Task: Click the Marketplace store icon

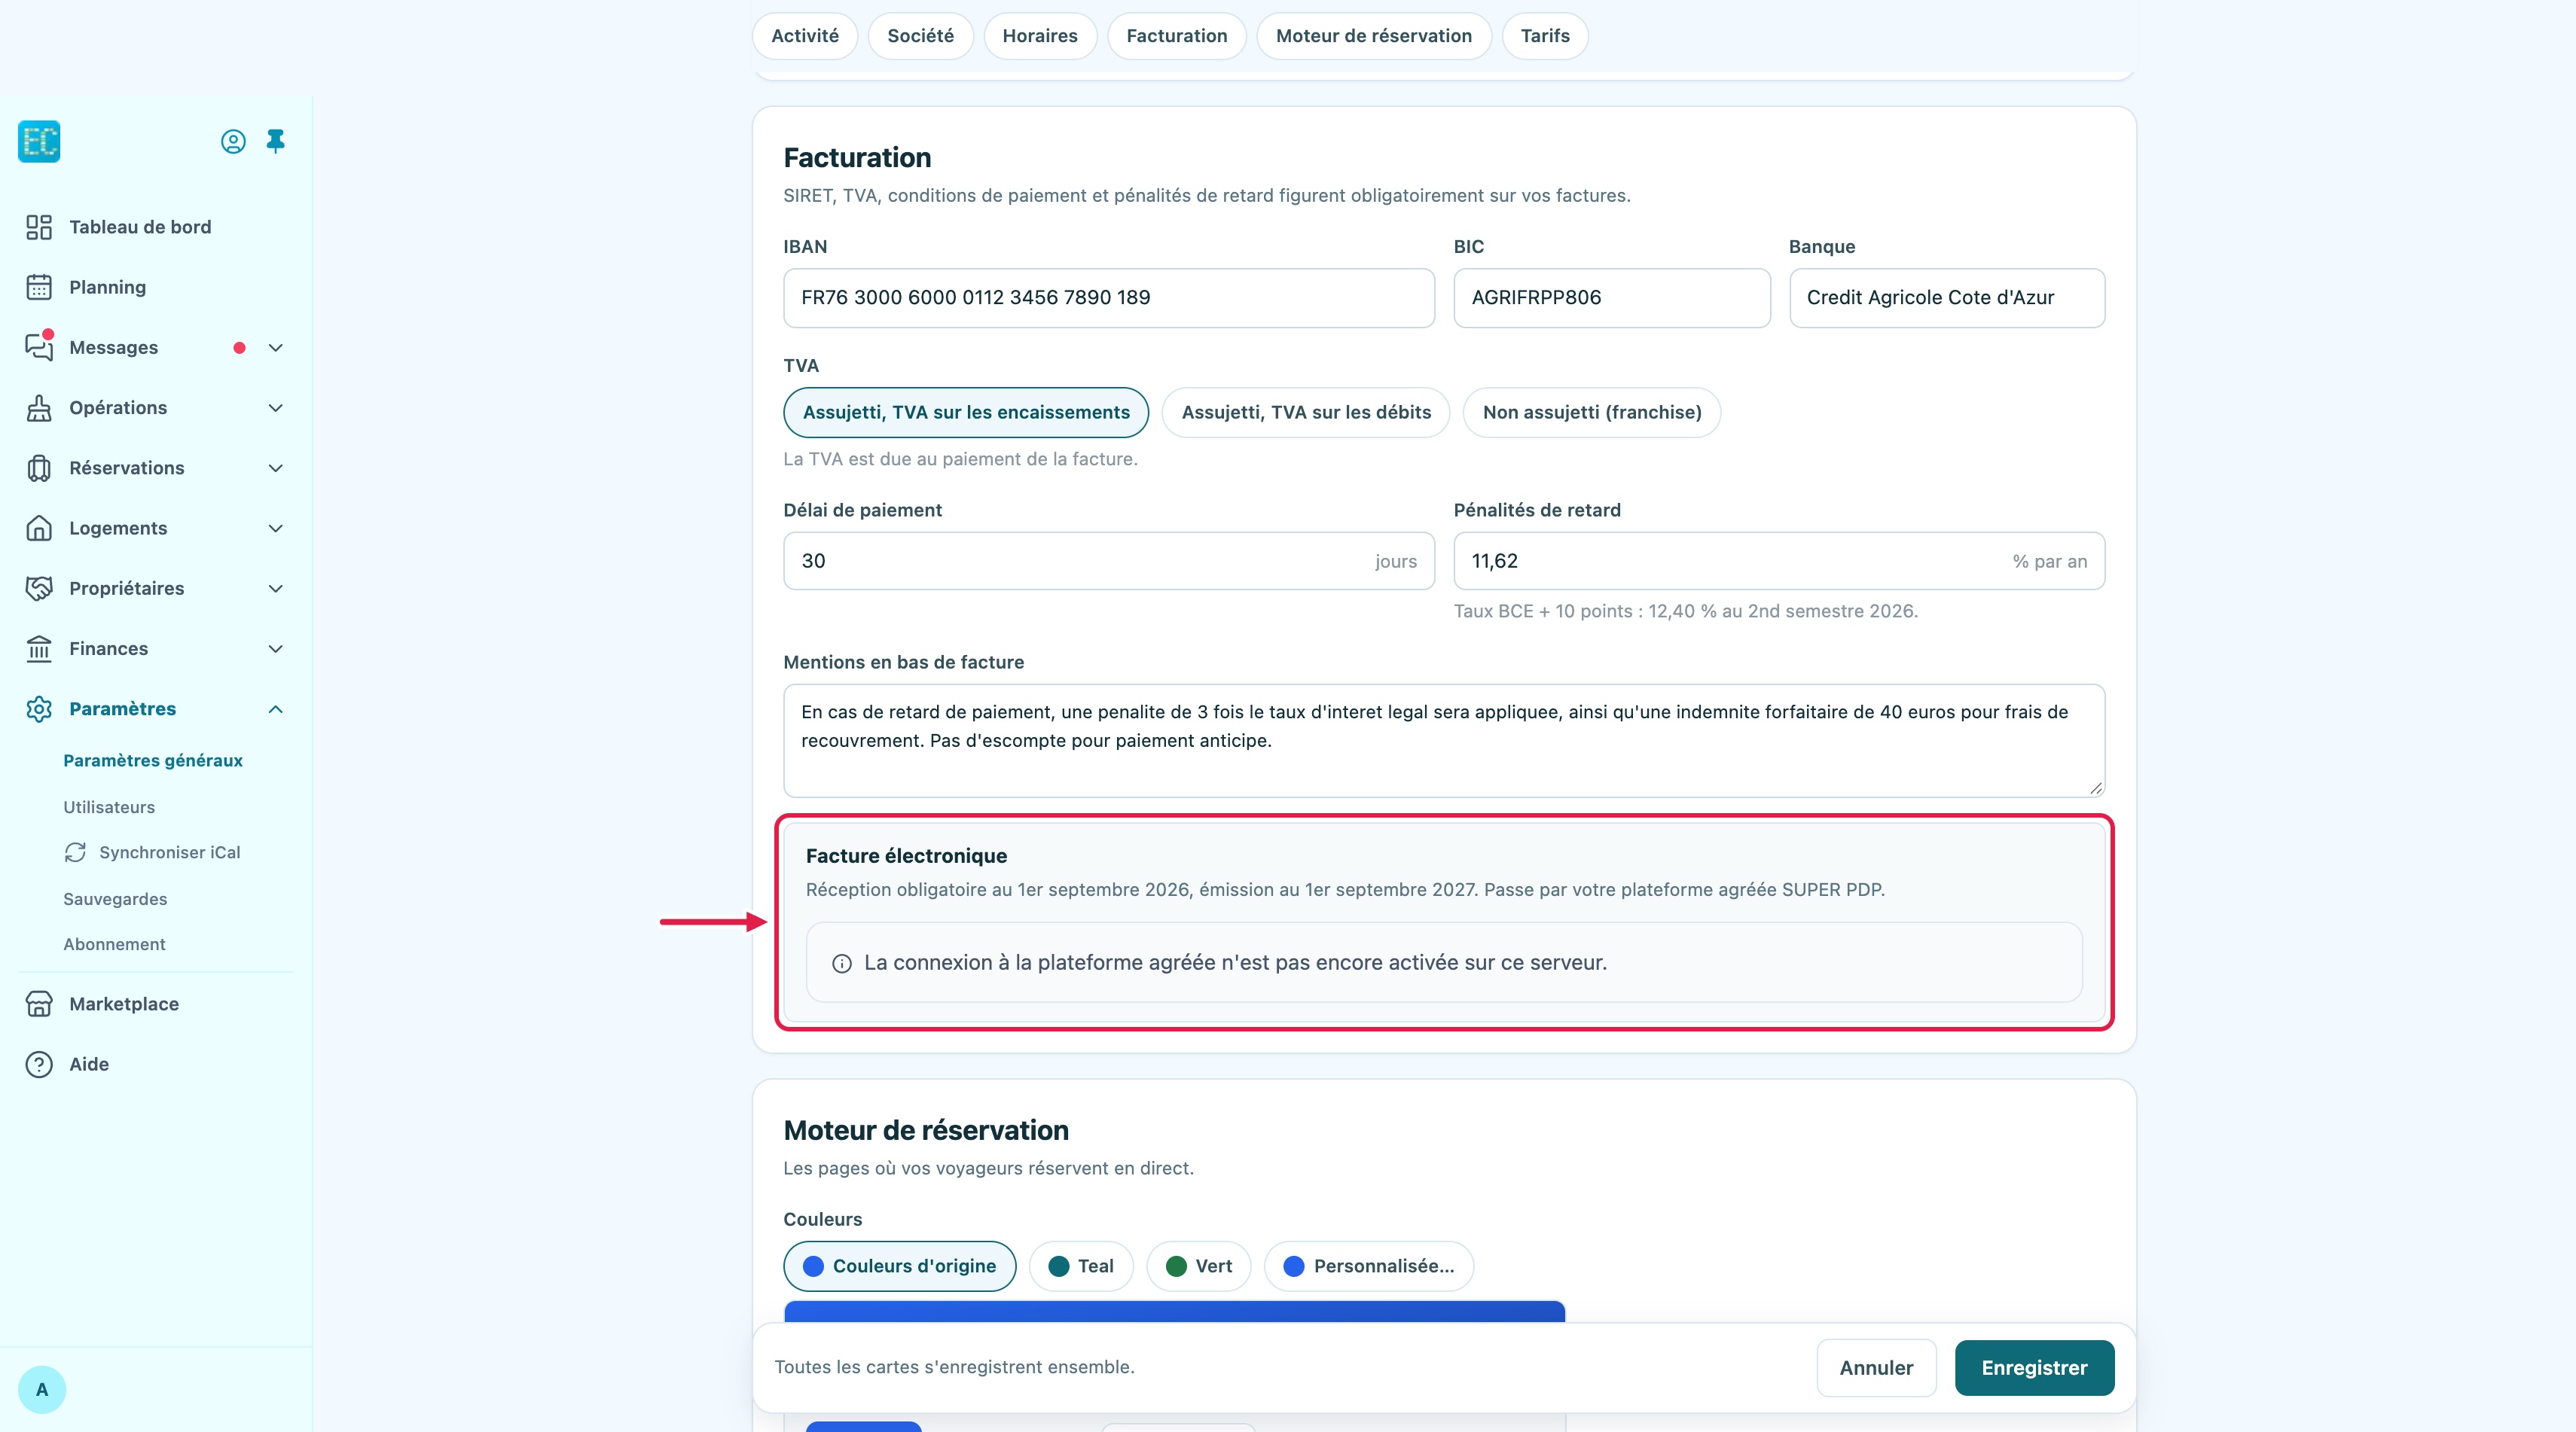Action: click(39, 1004)
